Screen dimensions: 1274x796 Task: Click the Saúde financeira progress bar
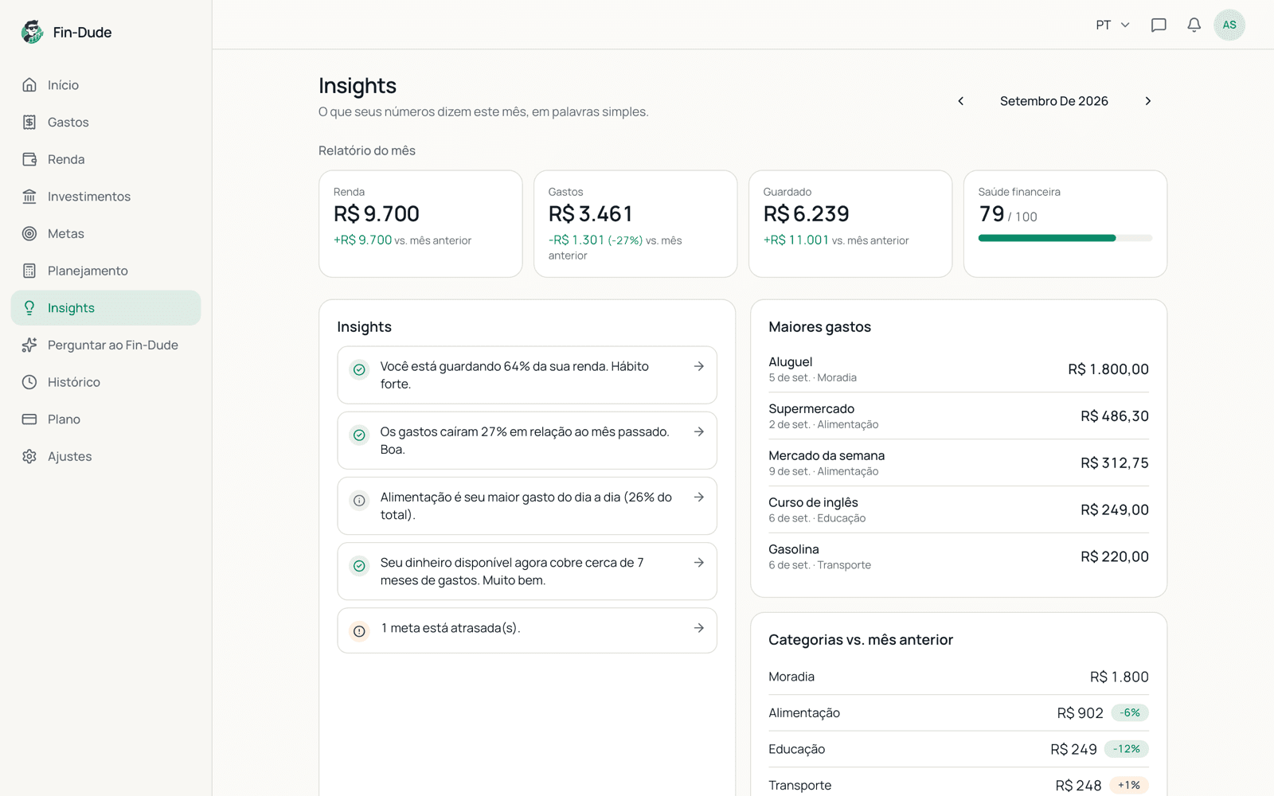point(1065,238)
